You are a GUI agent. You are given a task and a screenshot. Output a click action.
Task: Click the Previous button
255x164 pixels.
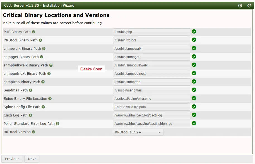[x=12, y=159]
